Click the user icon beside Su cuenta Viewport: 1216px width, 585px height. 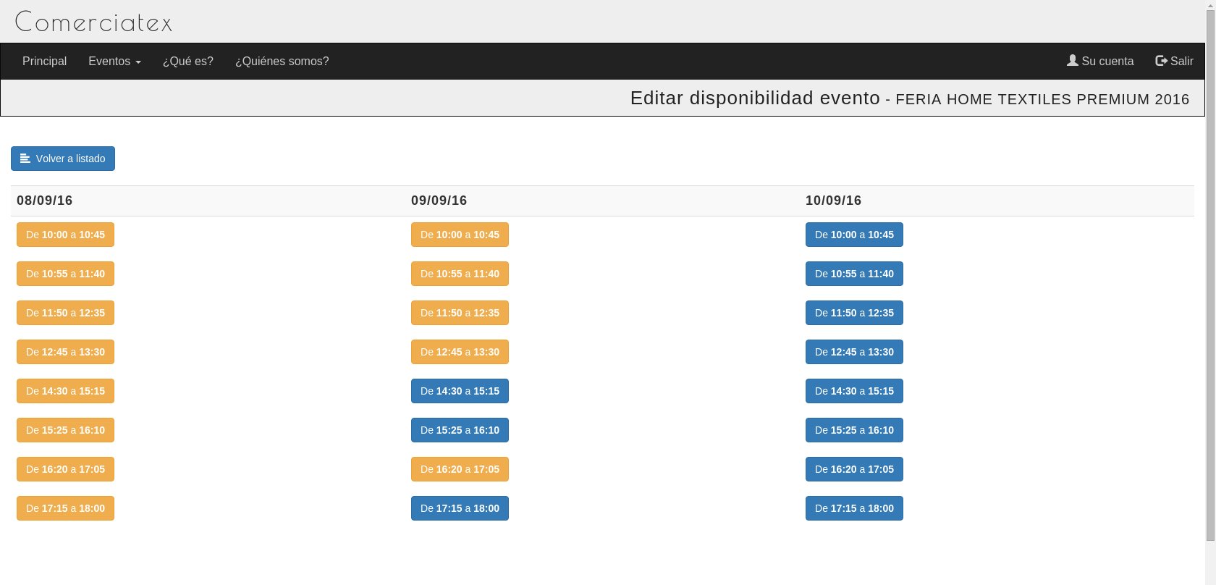1072,61
